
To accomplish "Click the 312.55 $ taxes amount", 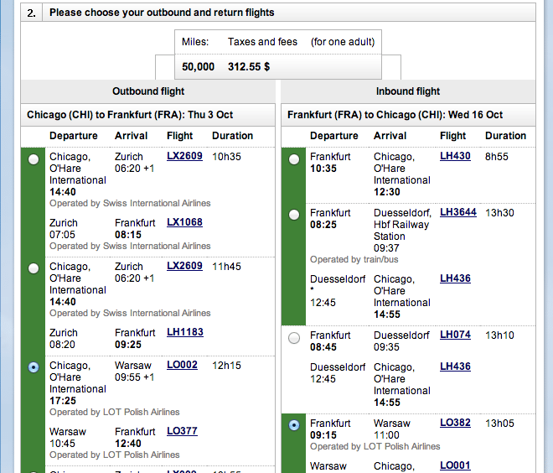I will click(249, 67).
